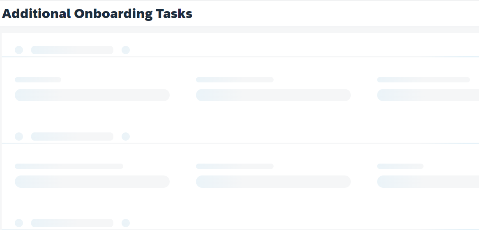The width and height of the screenshot is (479, 230).
Task: Click the second section's leading circle icon placeholder
Action: click(x=19, y=137)
